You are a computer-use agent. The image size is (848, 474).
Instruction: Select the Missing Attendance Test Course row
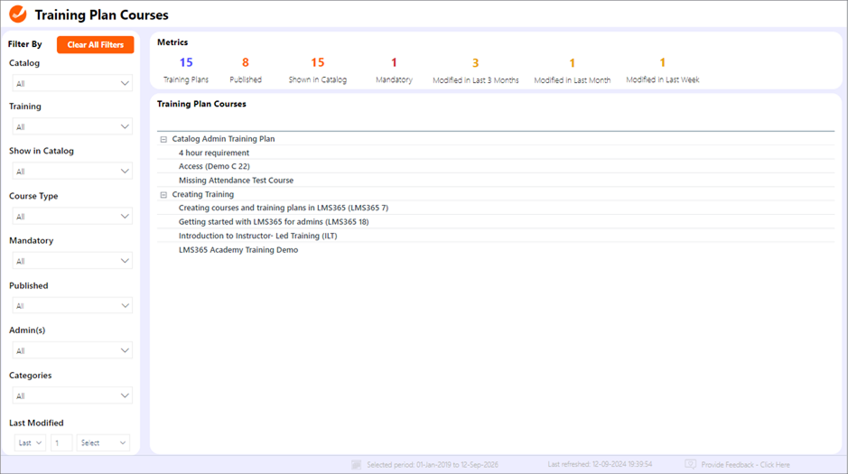point(236,181)
